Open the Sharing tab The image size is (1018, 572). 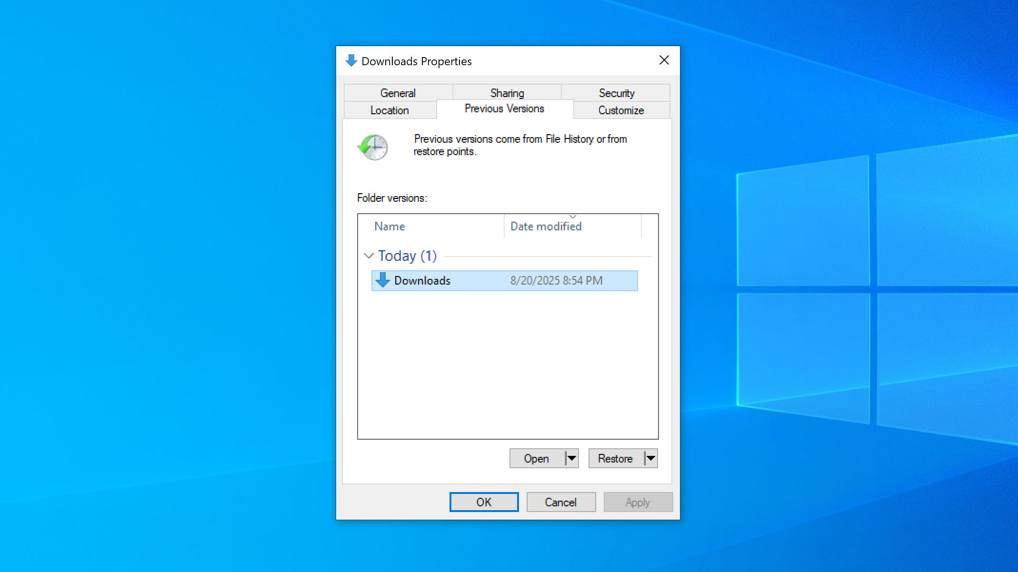(x=506, y=92)
